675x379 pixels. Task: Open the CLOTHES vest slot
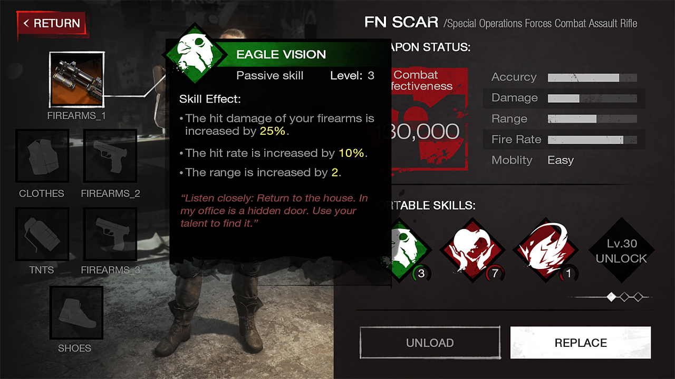(42, 156)
